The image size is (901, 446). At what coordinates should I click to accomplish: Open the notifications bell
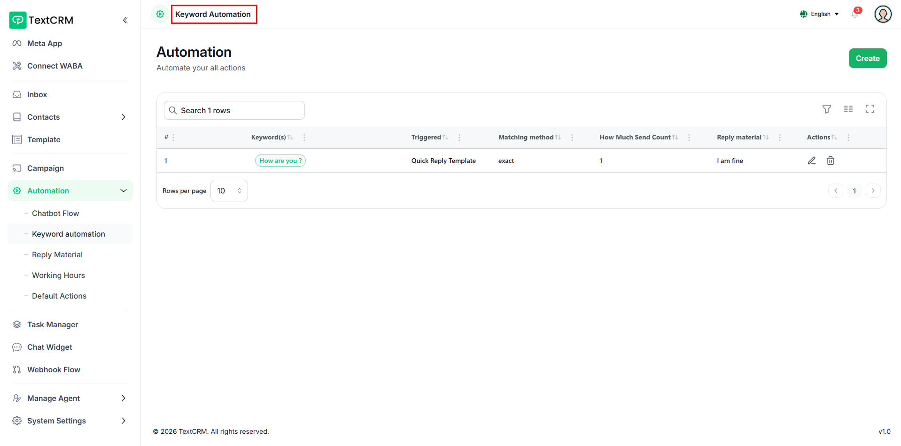(854, 14)
